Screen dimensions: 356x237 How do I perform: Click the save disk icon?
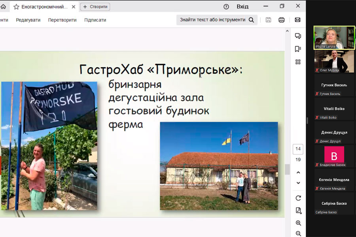point(268,20)
